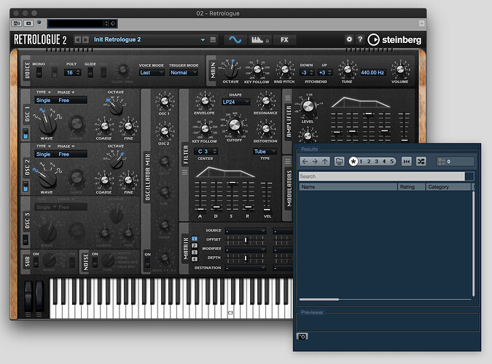Open the Voice Mode dropdown showing Last

(x=152, y=72)
